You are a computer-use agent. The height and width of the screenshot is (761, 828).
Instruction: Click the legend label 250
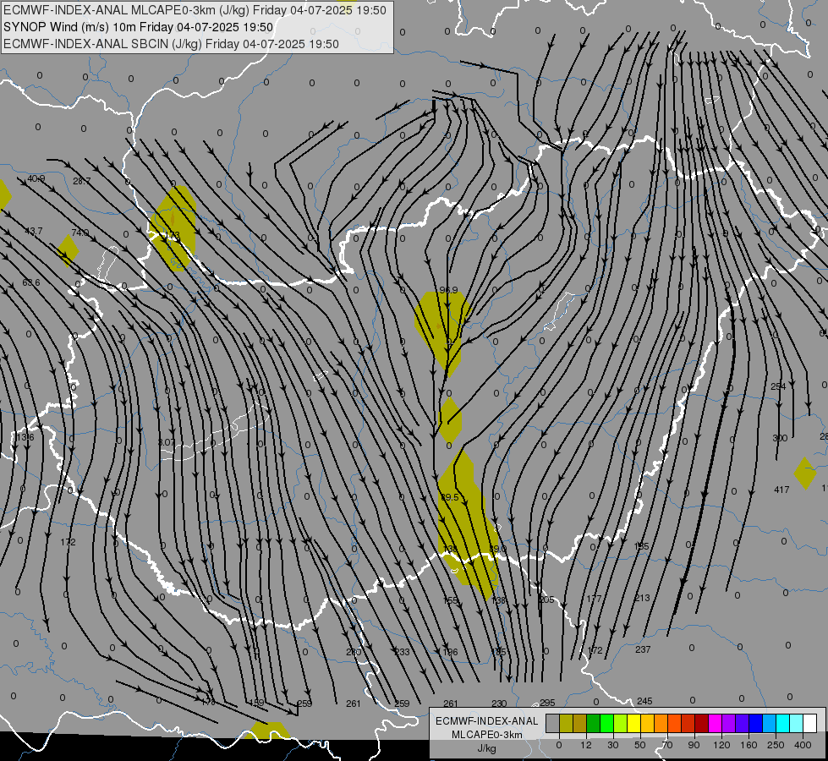pos(776,745)
